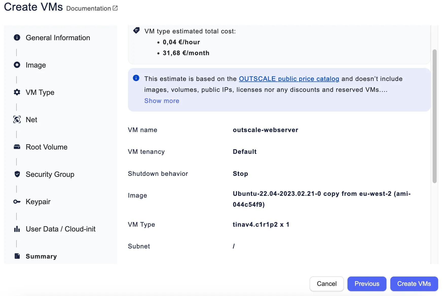The width and height of the screenshot is (443, 296).
Task: Click the General Information info icon
Action: 17,38
